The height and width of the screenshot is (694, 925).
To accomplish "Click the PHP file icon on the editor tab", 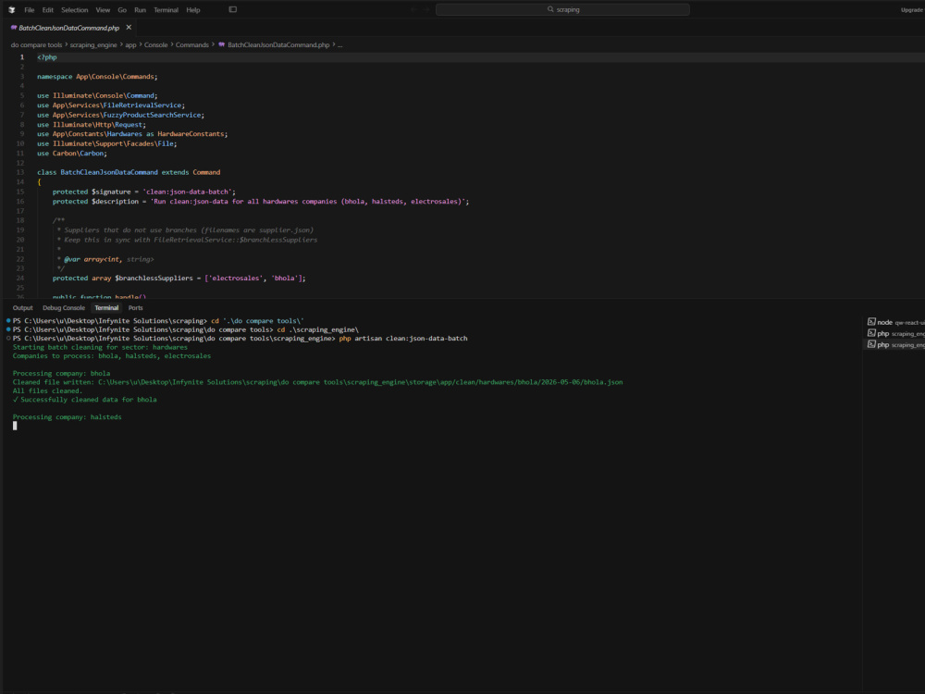I will pyautogui.click(x=14, y=28).
